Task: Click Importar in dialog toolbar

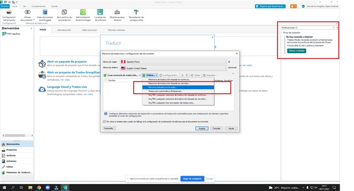Action: (210, 75)
